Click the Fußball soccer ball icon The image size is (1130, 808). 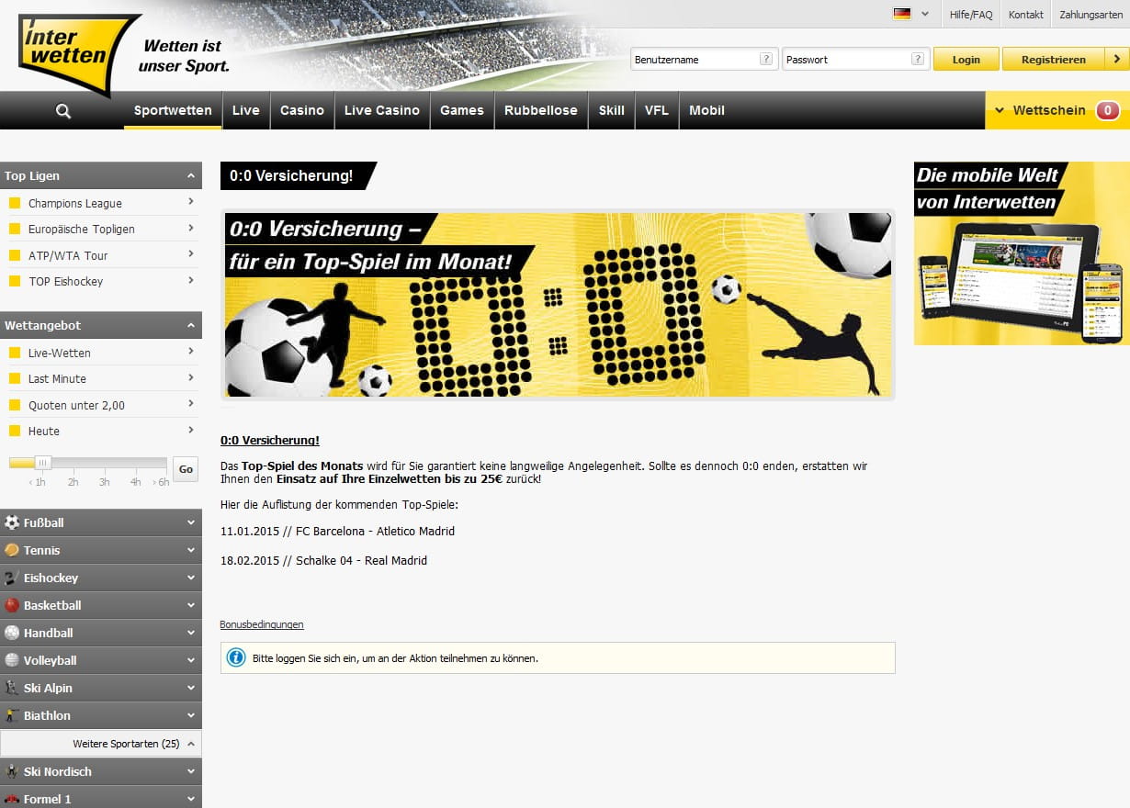click(12, 522)
